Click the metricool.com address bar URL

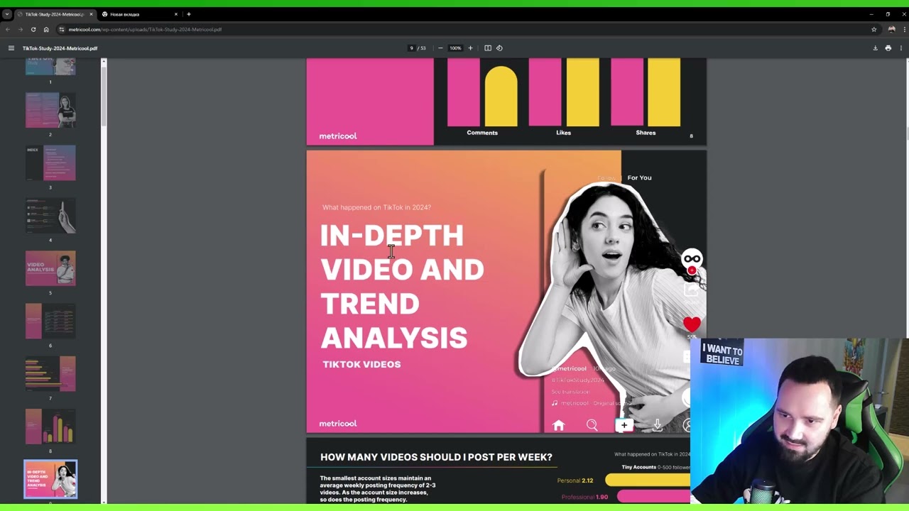[145, 29]
